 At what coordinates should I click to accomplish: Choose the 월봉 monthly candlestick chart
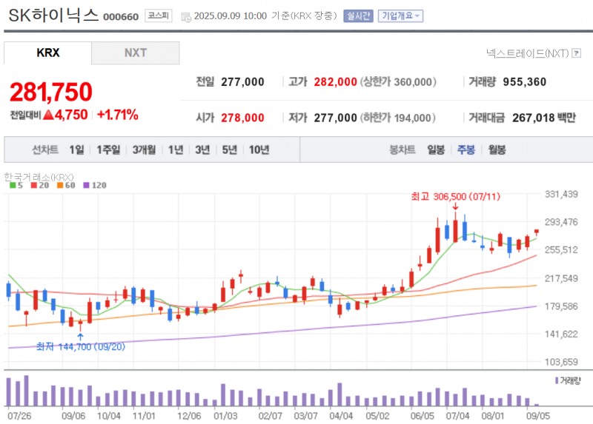pos(497,149)
